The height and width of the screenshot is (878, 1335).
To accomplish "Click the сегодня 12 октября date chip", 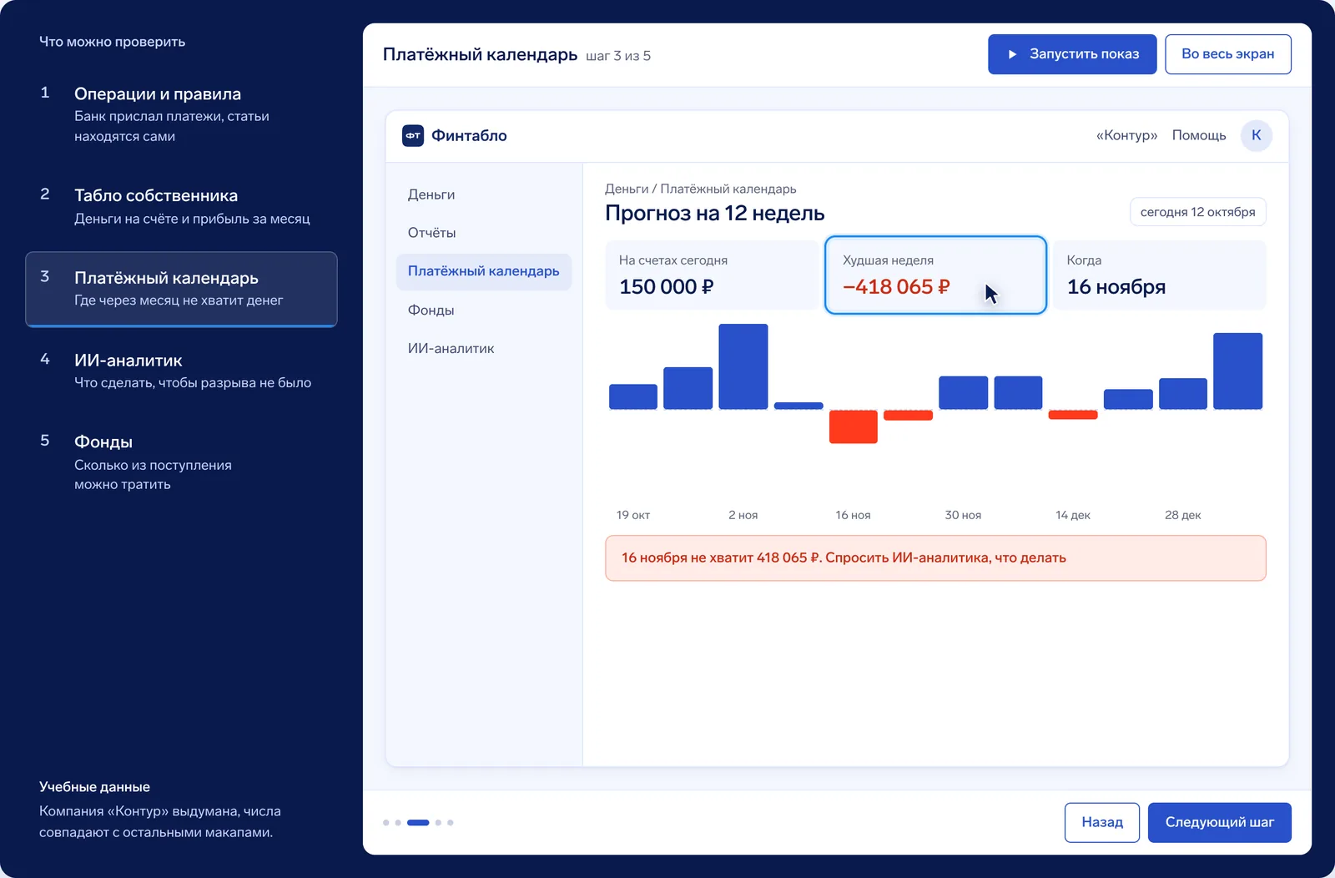I will (x=1197, y=212).
